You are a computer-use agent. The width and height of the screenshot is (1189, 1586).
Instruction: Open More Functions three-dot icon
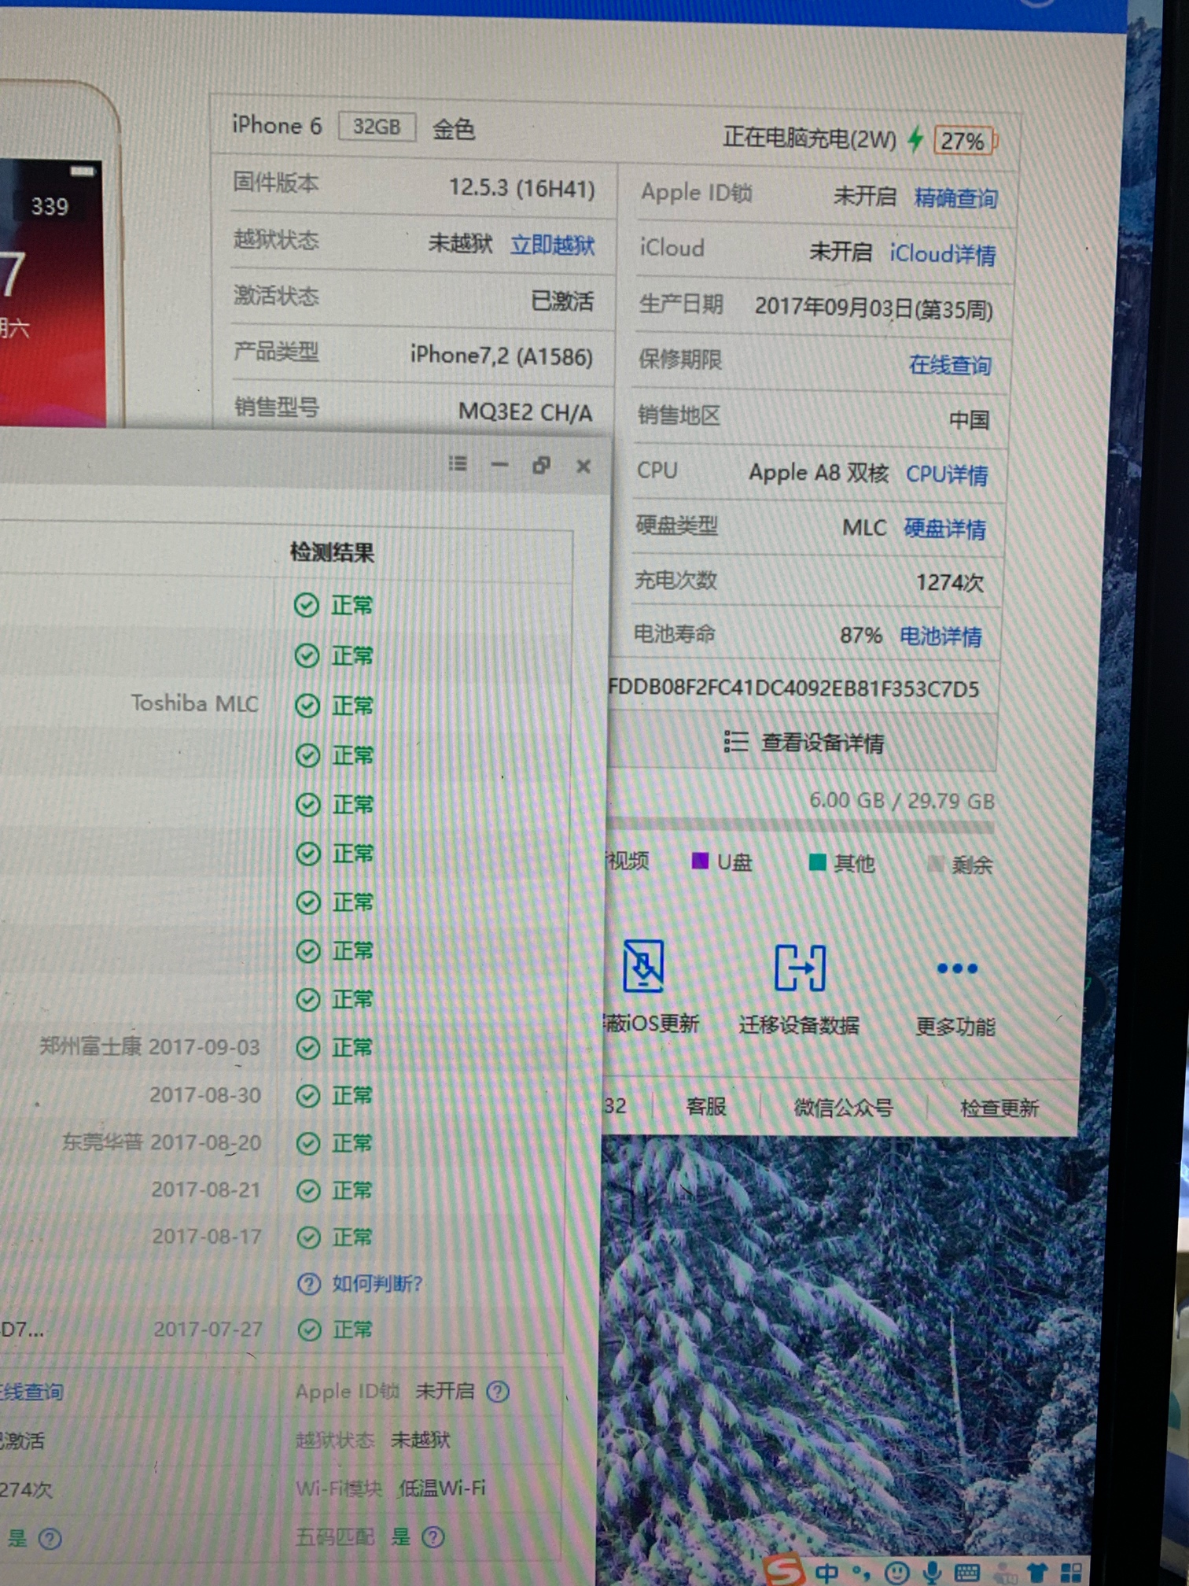pos(957,968)
